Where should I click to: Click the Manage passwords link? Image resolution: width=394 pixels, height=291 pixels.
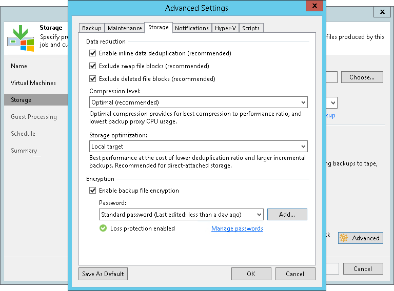pos(237,228)
